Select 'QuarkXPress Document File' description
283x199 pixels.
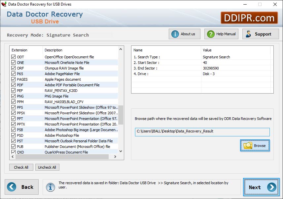pyautogui.click(x=66, y=152)
